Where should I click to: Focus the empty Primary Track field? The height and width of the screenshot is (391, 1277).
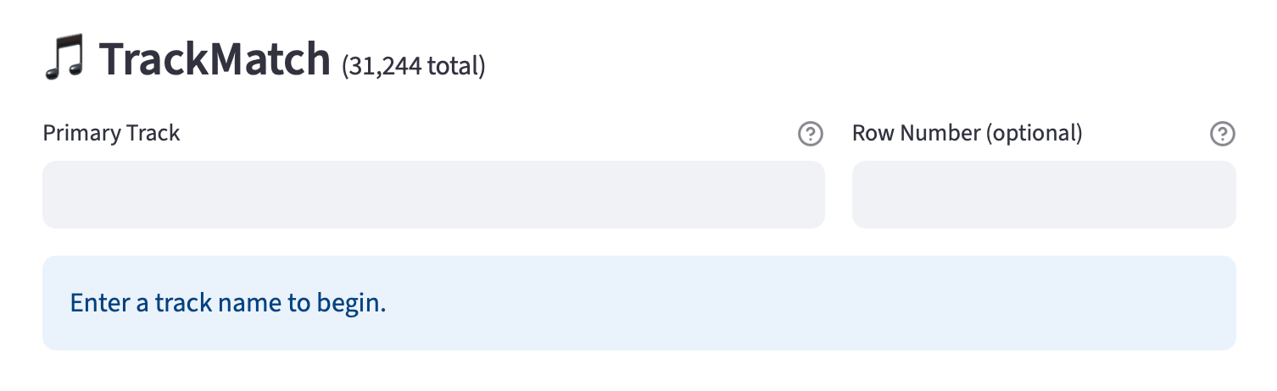pos(433,195)
